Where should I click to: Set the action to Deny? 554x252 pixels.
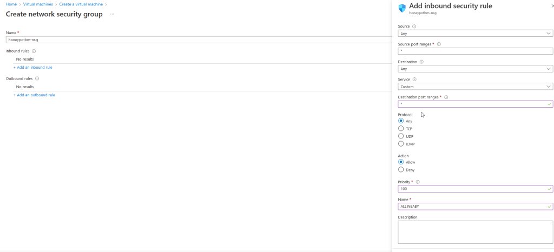401,170
